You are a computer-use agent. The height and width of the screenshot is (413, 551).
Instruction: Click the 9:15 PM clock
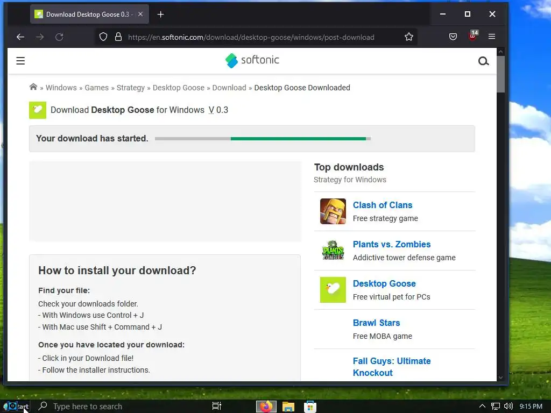pos(531,407)
